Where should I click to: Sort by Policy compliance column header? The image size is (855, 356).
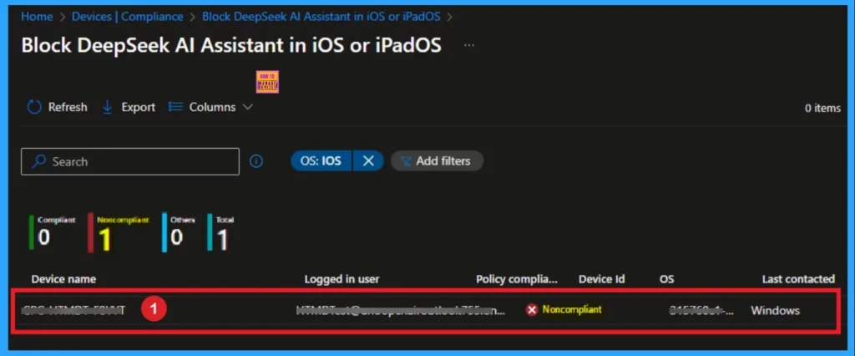pos(517,279)
